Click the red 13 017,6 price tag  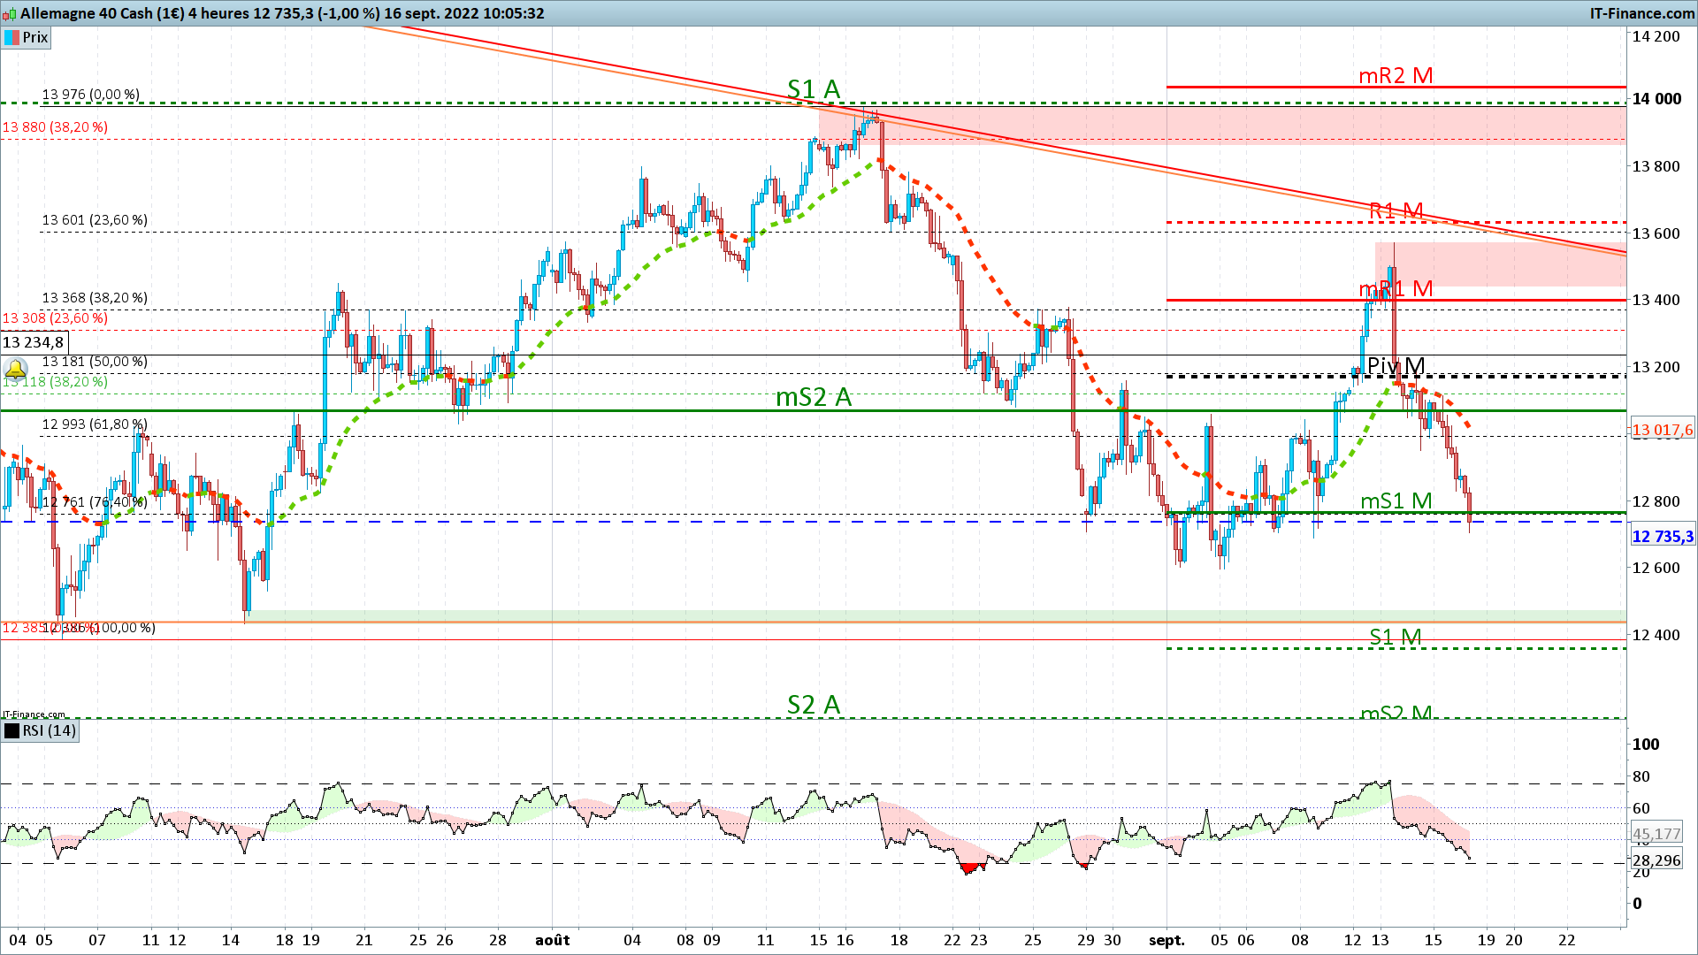pos(1662,431)
